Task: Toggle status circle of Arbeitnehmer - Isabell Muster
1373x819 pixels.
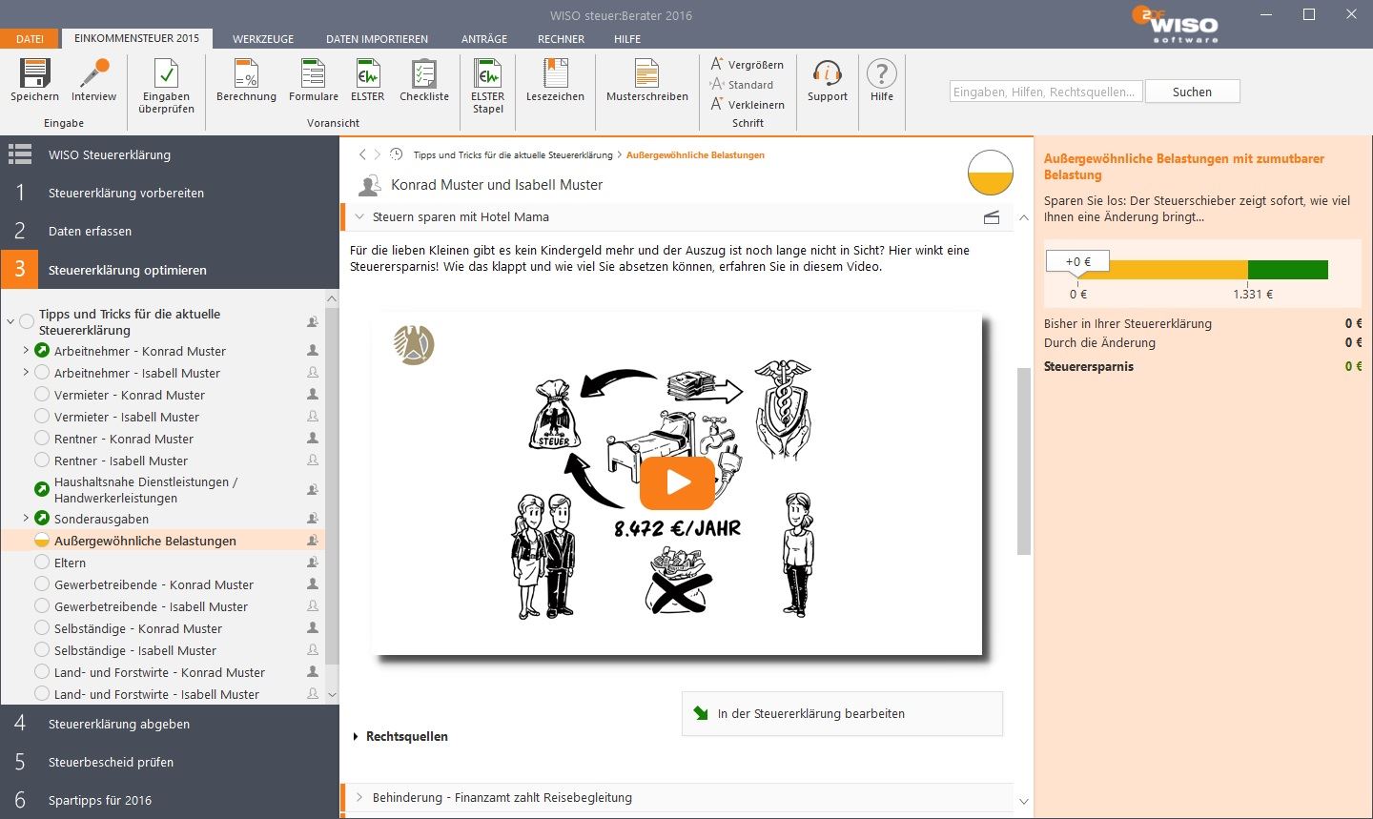Action: tap(42, 372)
